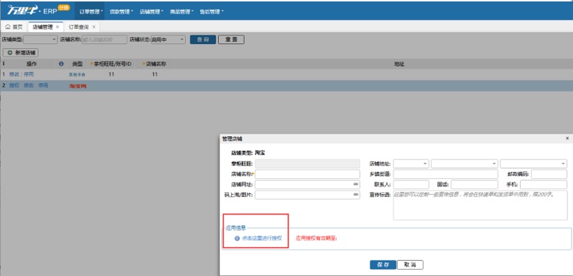Image resolution: width=573 pixels, height=276 pixels.
Task: Click the 宣传标语 text area
Action: (480, 205)
